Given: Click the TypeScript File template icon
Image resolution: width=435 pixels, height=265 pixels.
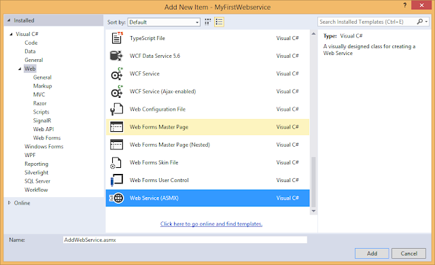Looking at the screenshot, I should [117, 38].
